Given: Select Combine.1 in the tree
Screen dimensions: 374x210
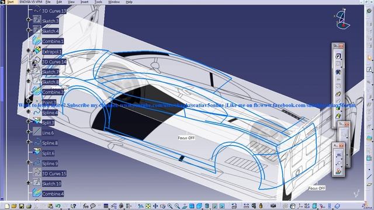Looking at the screenshot, I should click(x=53, y=41).
